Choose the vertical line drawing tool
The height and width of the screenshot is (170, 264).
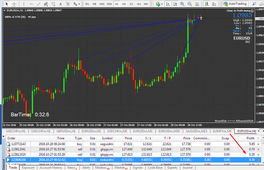click(24, 4)
